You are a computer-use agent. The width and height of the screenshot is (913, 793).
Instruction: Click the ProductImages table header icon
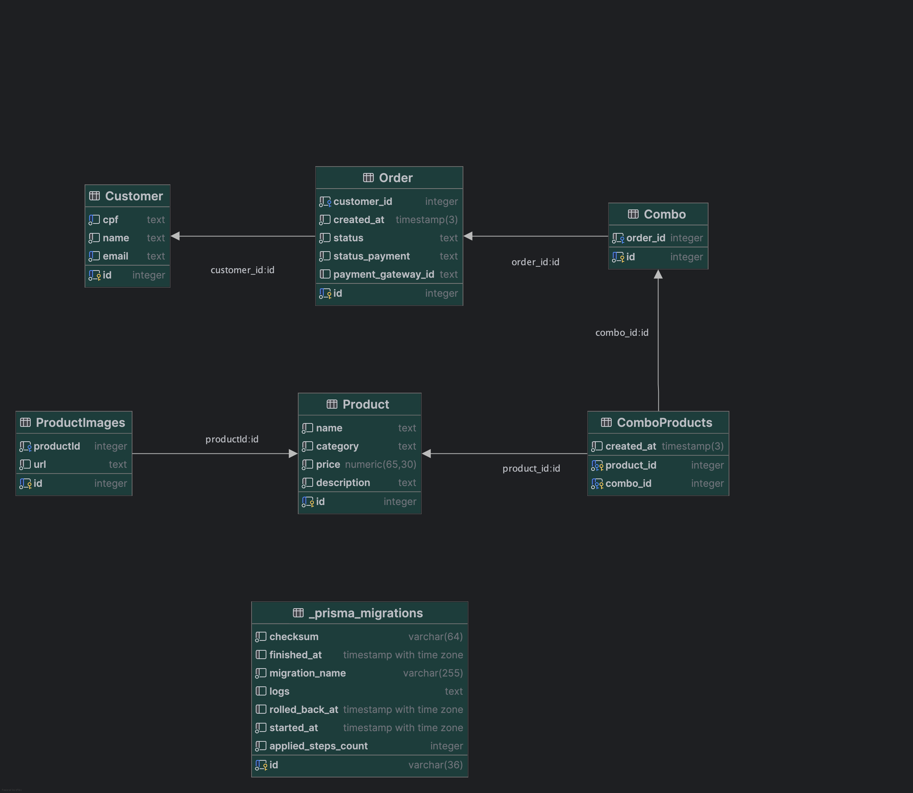tap(25, 423)
